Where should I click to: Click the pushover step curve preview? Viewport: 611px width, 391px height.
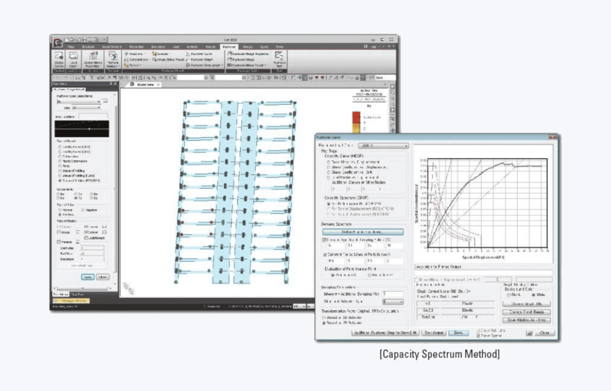82,129
